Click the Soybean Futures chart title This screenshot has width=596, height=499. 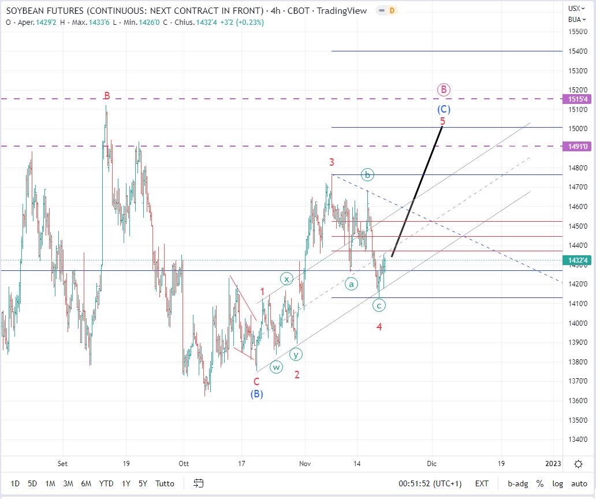click(x=186, y=10)
